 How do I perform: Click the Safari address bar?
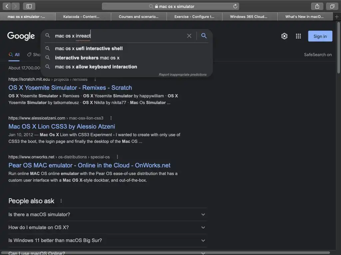(x=170, y=7)
